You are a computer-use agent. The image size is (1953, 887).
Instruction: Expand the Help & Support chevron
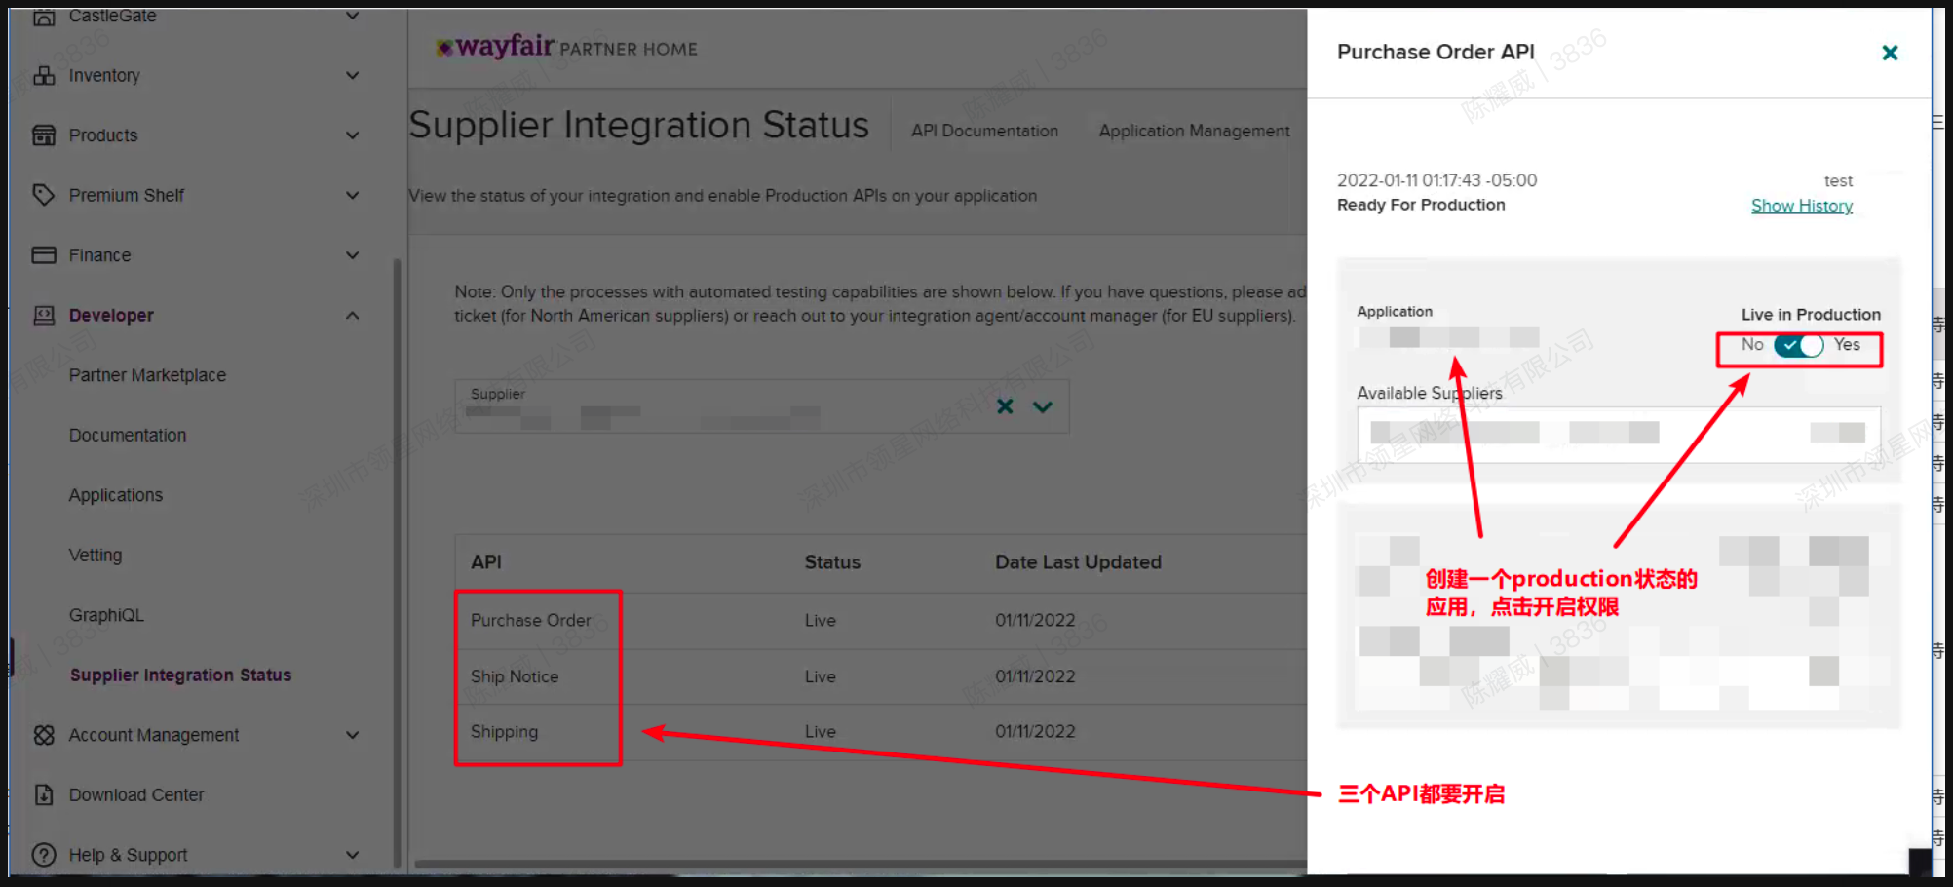353,855
